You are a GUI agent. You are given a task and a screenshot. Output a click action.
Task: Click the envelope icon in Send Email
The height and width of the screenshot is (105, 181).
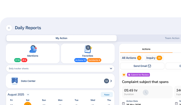[x=149, y=66]
